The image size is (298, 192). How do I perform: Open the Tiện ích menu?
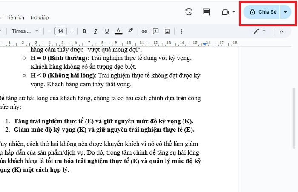coord(15,17)
